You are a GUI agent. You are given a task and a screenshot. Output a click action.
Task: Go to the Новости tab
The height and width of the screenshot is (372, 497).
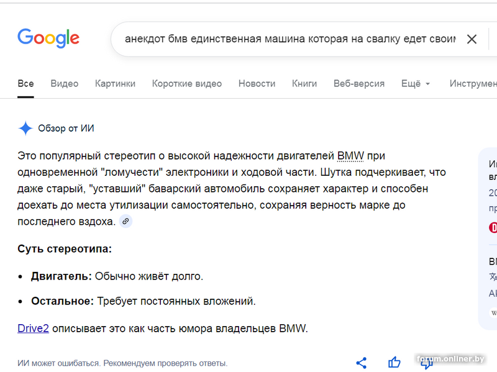[257, 83]
